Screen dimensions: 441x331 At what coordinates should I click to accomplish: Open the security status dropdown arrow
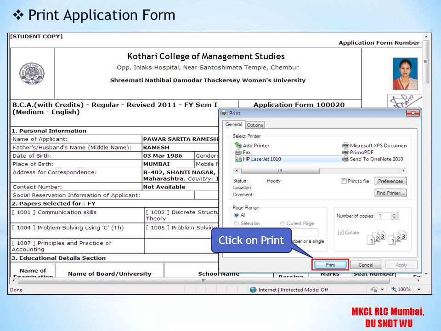pyautogui.click(x=382, y=289)
